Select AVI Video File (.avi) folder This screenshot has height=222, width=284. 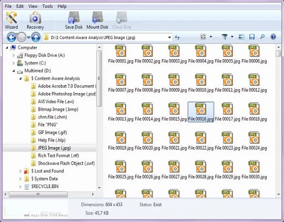pos(53,102)
